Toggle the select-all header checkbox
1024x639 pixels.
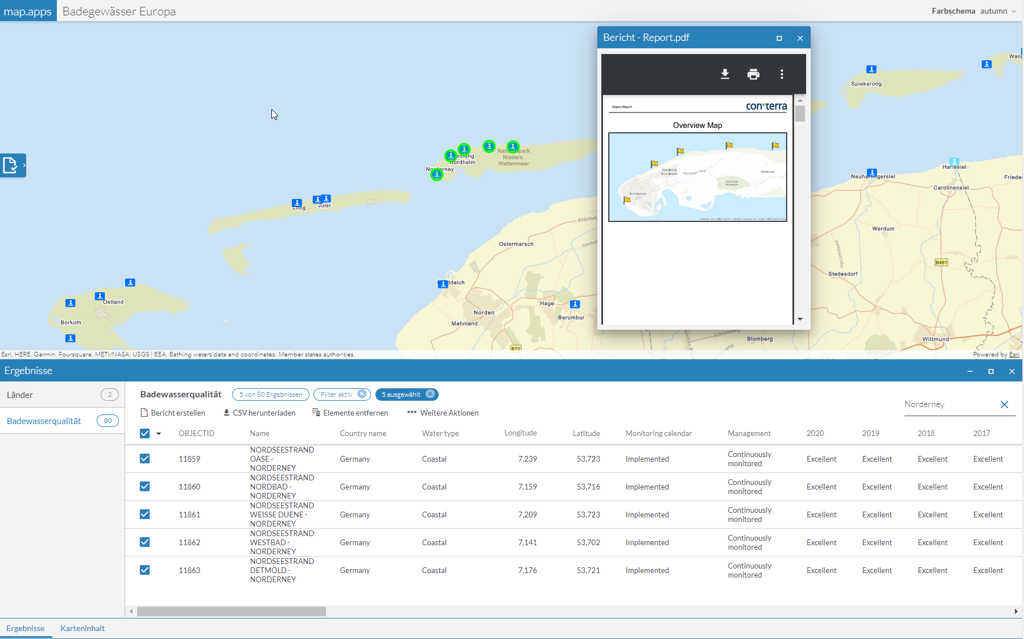click(x=145, y=433)
